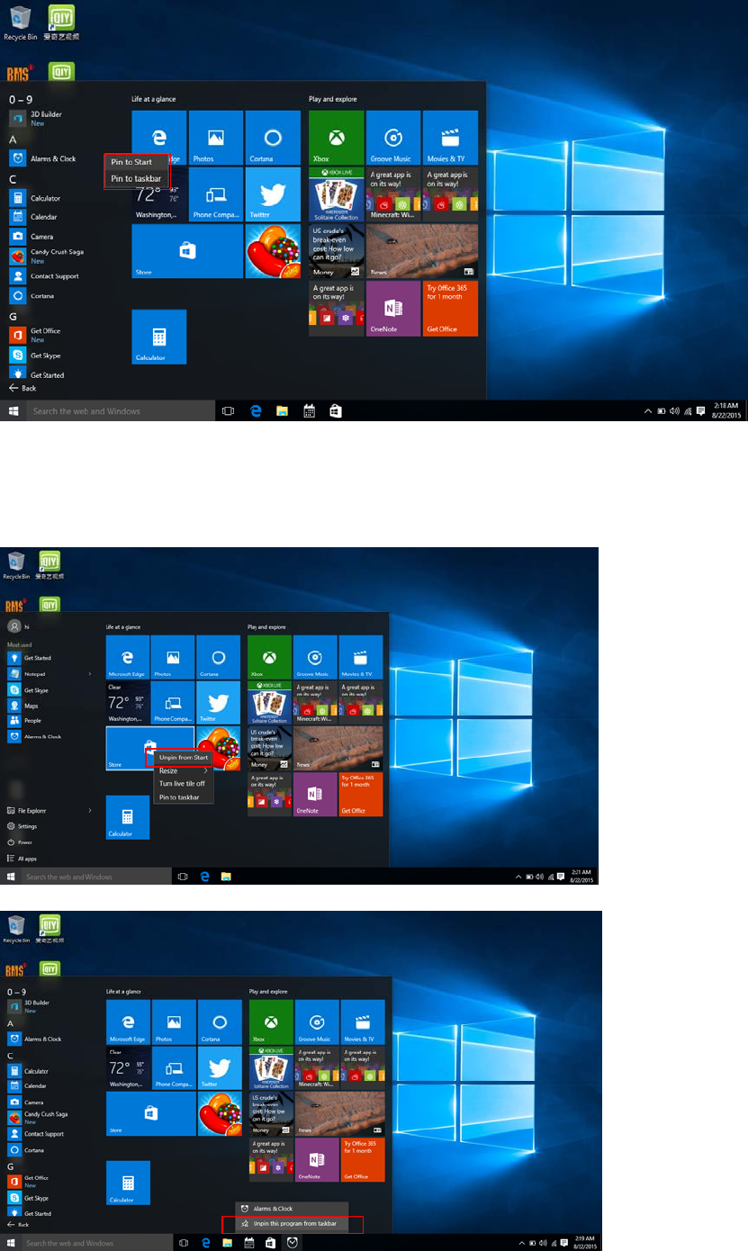The height and width of the screenshot is (1251, 748).
Task: Select Recycle Bin on the 2:18 AM desktop
Action: [20, 22]
